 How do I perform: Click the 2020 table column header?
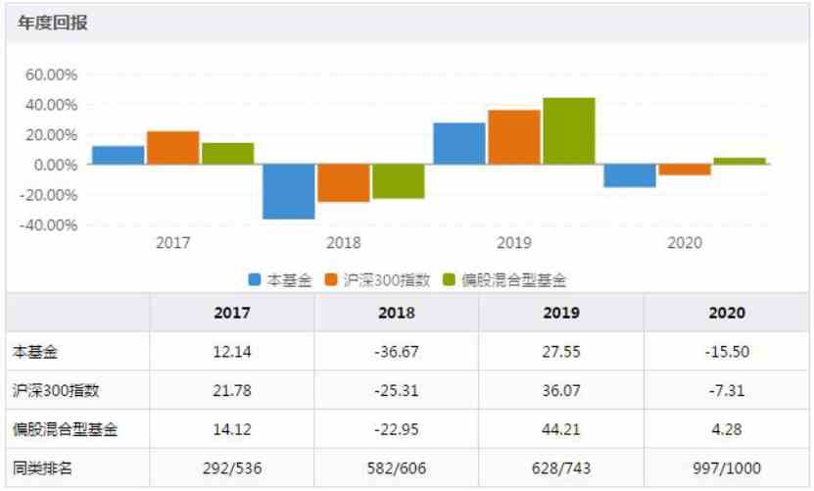pos(727,313)
